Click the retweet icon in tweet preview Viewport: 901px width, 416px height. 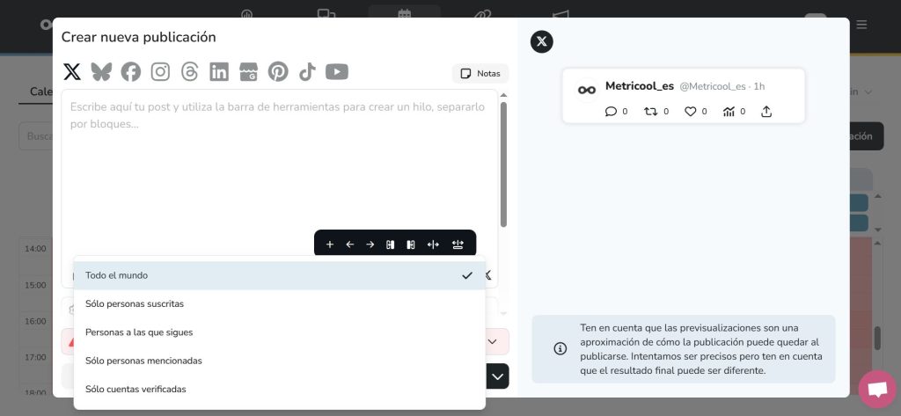[x=650, y=112]
